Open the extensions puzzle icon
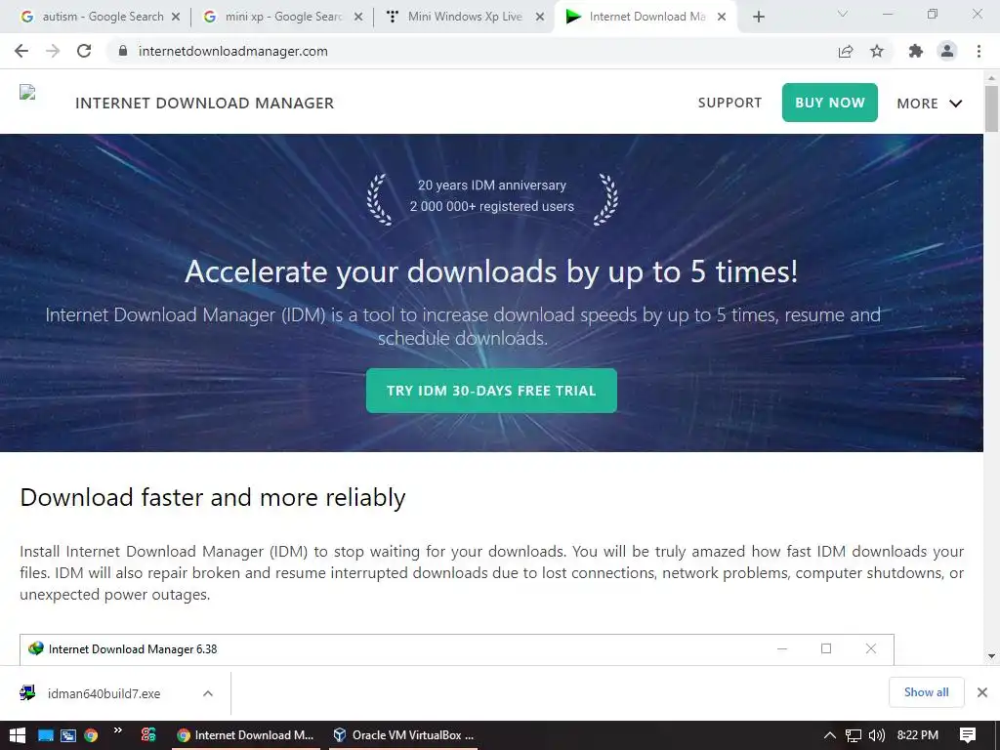Image resolution: width=1000 pixels, height=750 pixels. pos(916,51)
